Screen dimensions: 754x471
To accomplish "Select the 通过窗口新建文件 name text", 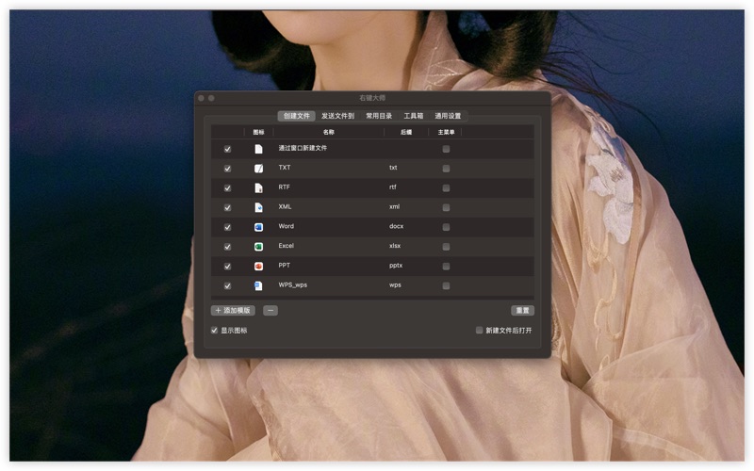I will pos(303,148).
